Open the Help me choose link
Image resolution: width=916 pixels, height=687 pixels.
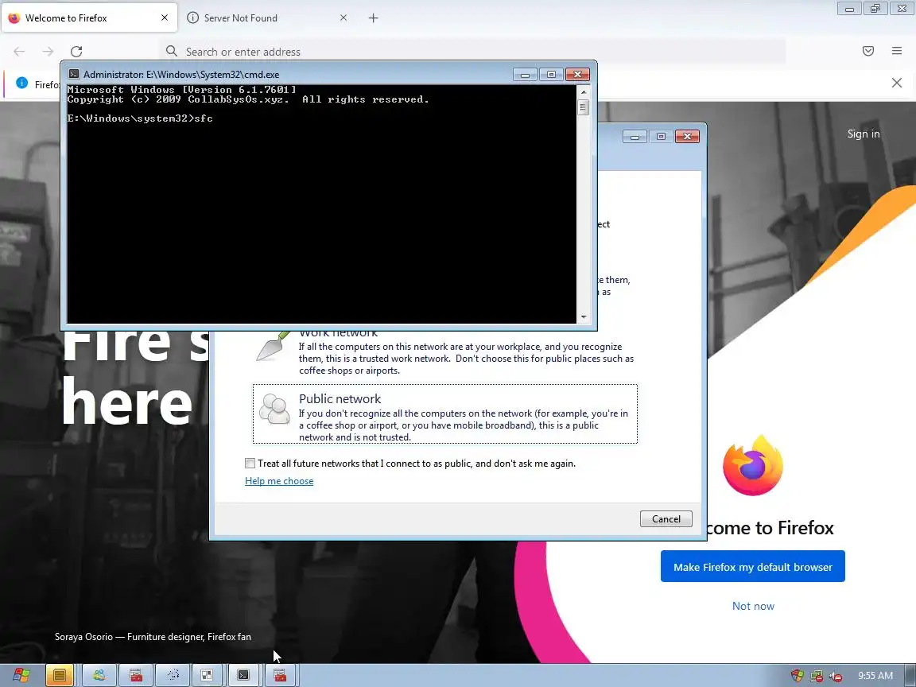pos(279,481)
